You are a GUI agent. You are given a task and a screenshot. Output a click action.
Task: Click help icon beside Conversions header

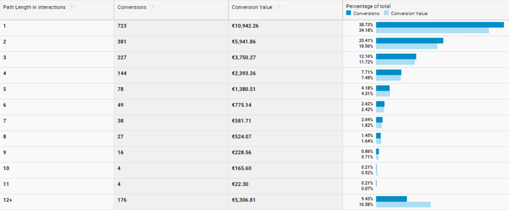point(152,7)
